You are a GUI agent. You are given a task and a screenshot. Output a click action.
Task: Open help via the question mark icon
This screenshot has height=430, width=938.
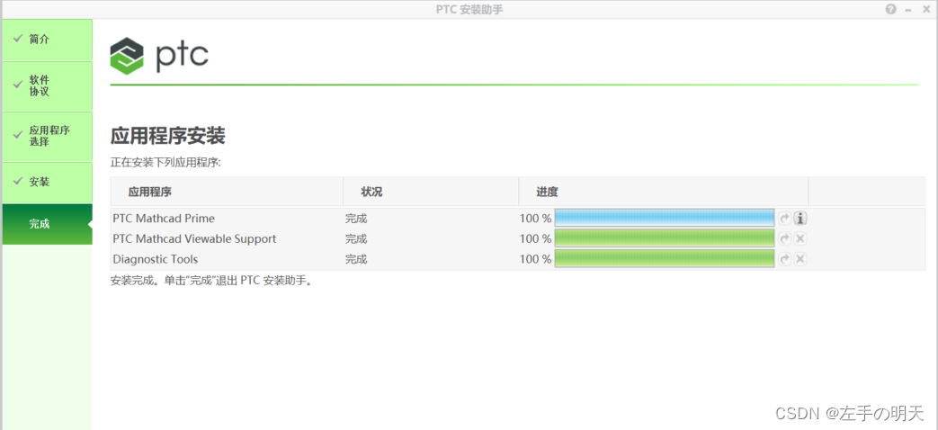(890, 9)
